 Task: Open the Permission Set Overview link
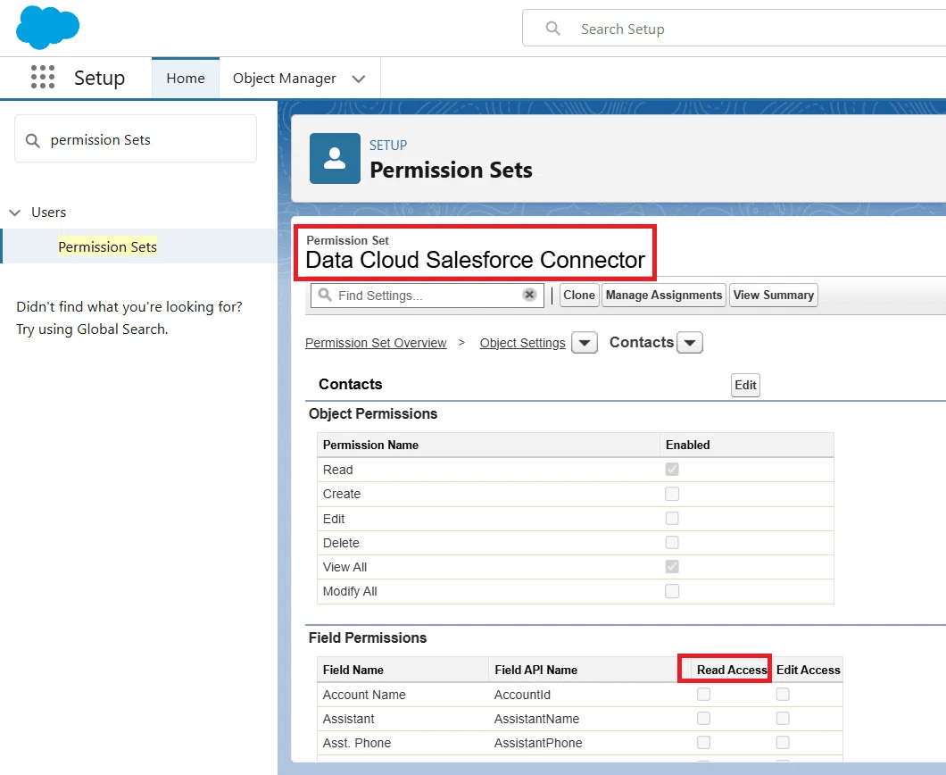point(376,343)
